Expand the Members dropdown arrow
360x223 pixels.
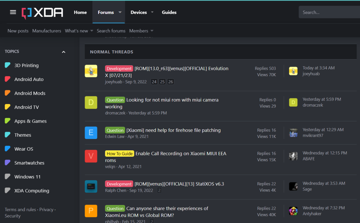(x=152, y=31)
